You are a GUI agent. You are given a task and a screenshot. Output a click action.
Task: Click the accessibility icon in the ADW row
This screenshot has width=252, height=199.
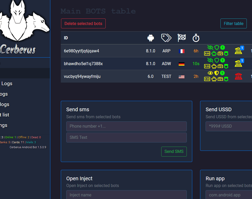pos(223,60)
